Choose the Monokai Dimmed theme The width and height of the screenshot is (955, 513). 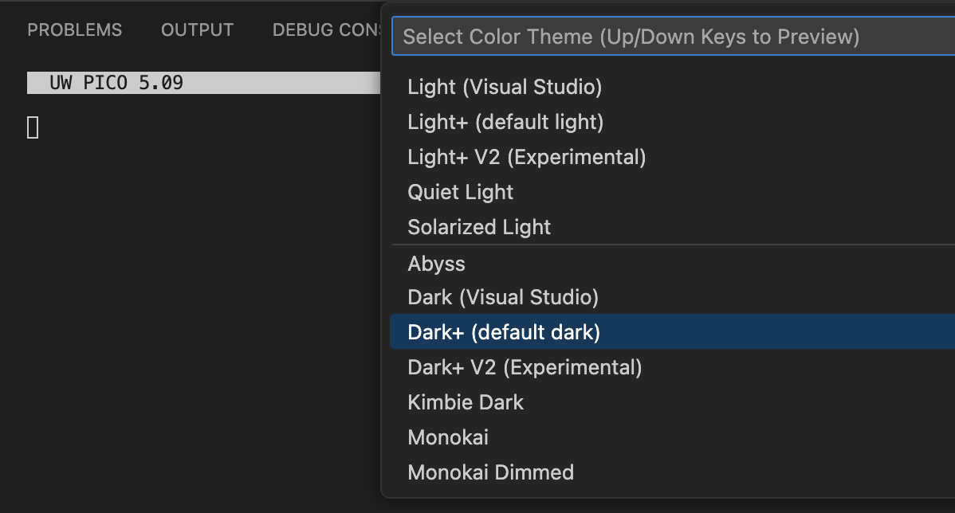click(491, 472)
